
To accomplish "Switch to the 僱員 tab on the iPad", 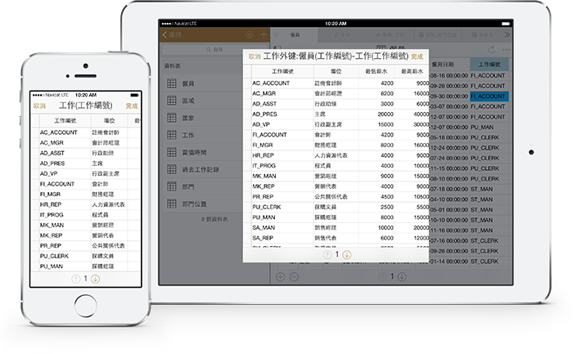I will 295,35.
